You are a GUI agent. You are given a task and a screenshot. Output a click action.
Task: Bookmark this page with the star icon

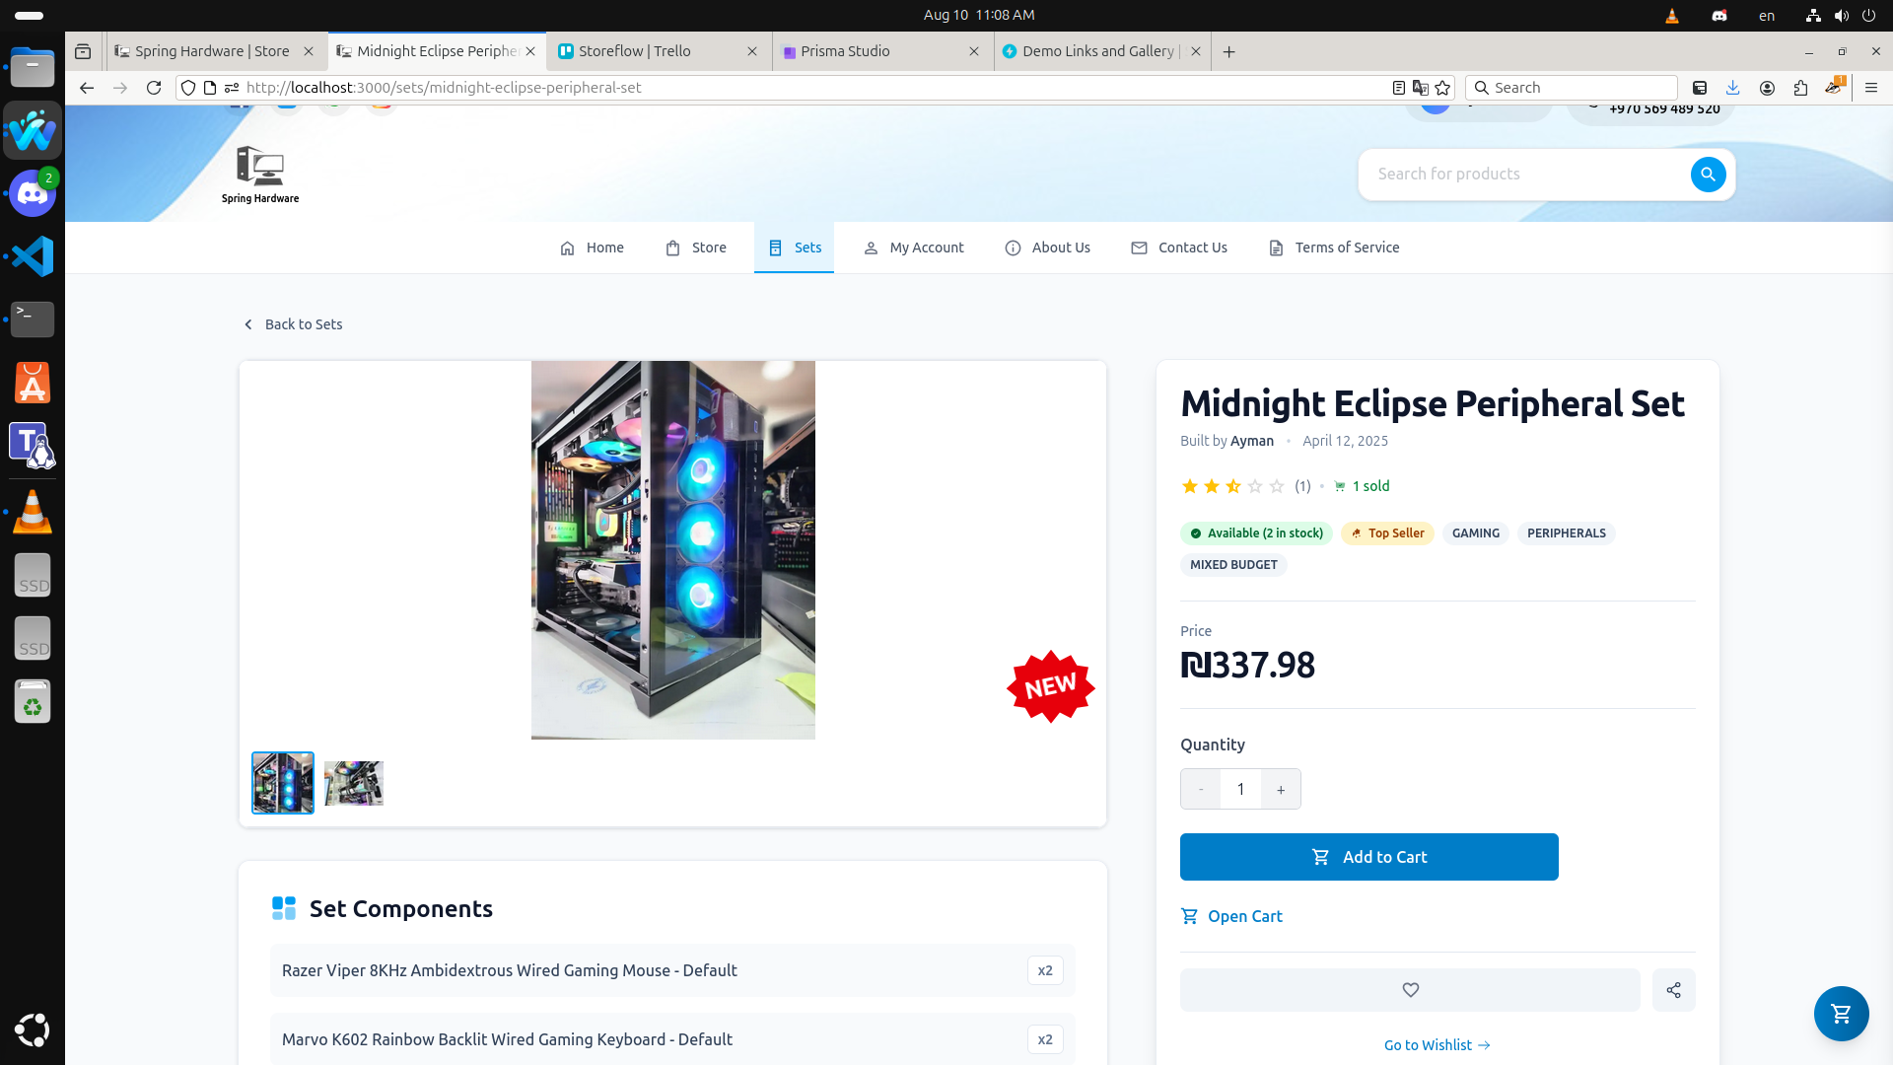coord(1443,88)
